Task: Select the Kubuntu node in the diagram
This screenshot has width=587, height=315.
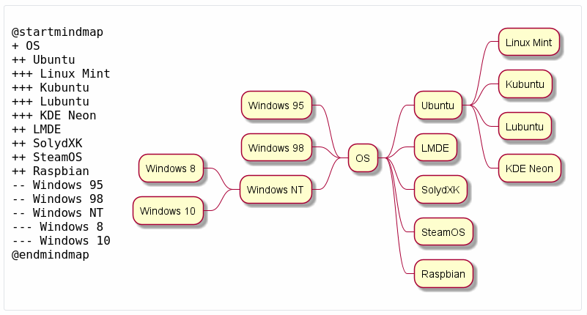Action: pos(524,84)
